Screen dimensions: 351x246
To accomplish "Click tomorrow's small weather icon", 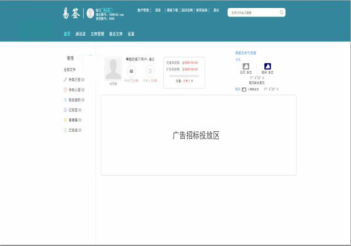I will click(244, 90).
